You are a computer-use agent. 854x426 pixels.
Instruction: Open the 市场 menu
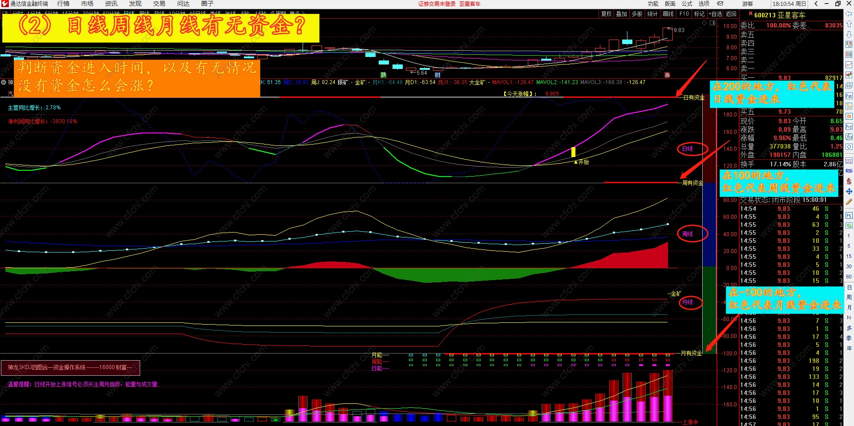point(87,4)
